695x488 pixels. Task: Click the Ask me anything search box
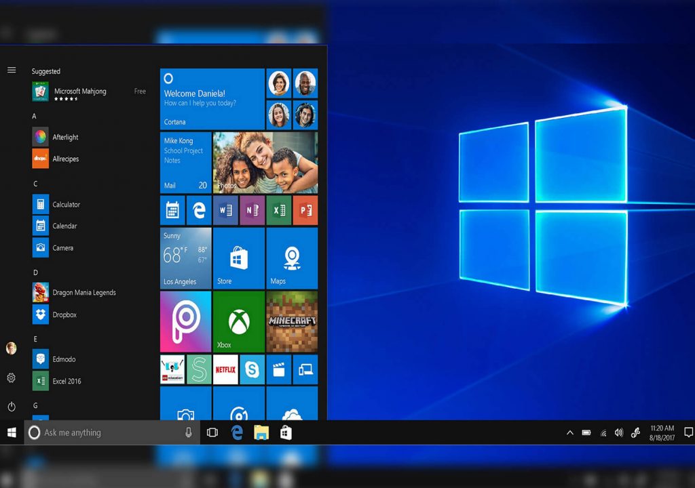112,432
